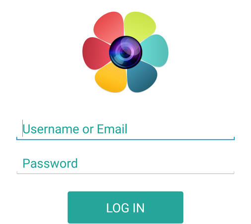Select the flower camera app logo
The image size is (251, 224).
tap(125, 52)
